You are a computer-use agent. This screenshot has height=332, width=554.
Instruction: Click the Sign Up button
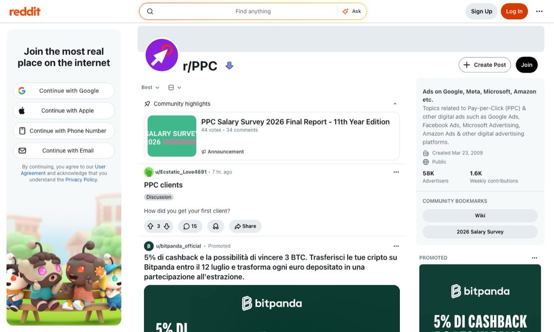[x=482, y=12]
